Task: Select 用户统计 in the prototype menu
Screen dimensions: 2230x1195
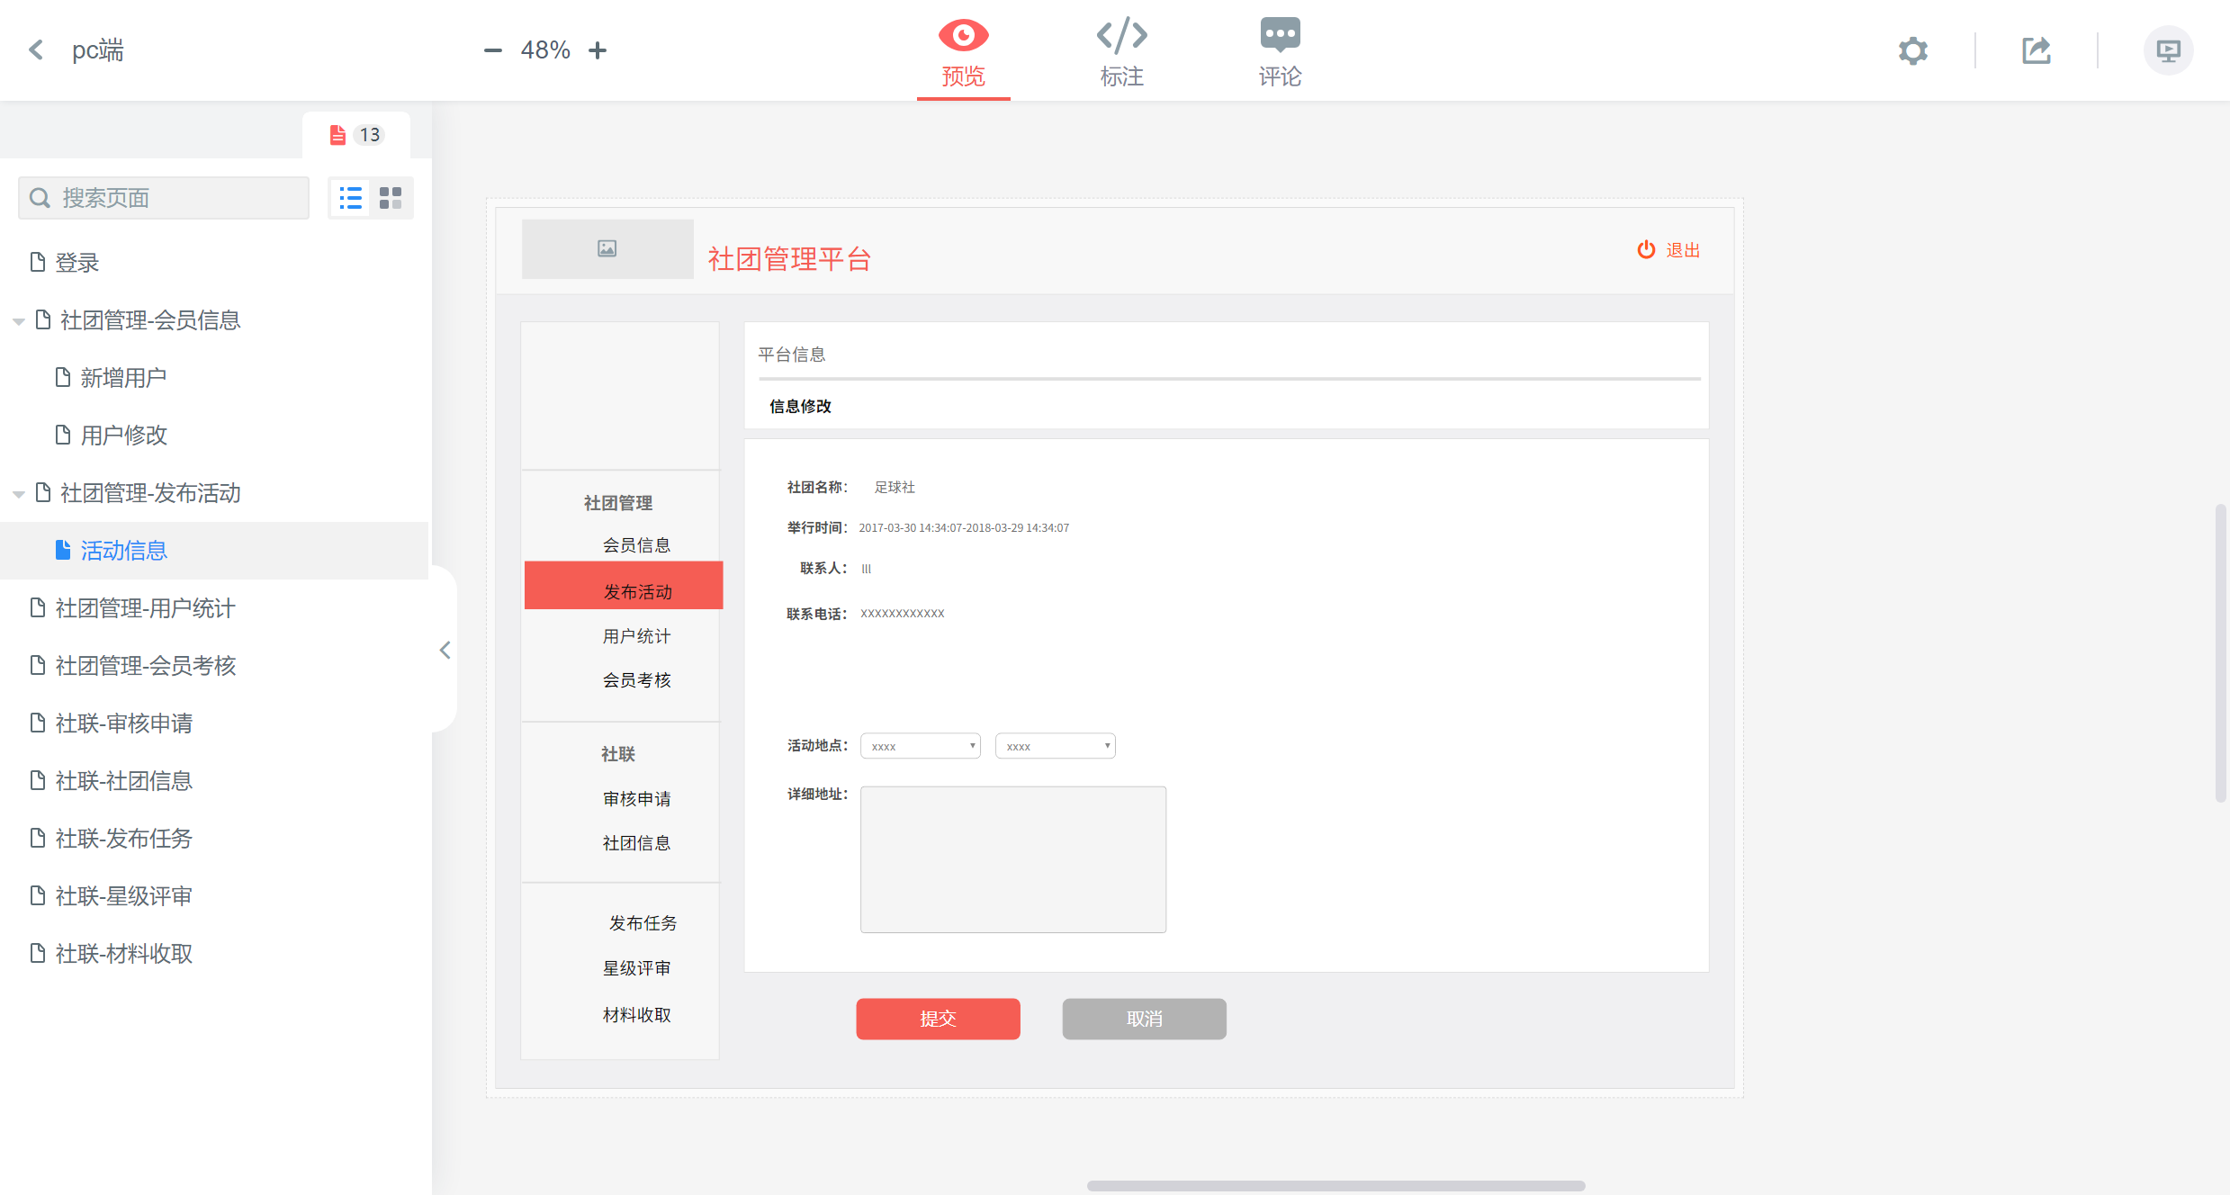Action: coord(636,635)
